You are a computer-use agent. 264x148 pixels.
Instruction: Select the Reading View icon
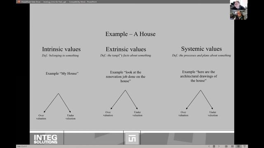[238, 146]
